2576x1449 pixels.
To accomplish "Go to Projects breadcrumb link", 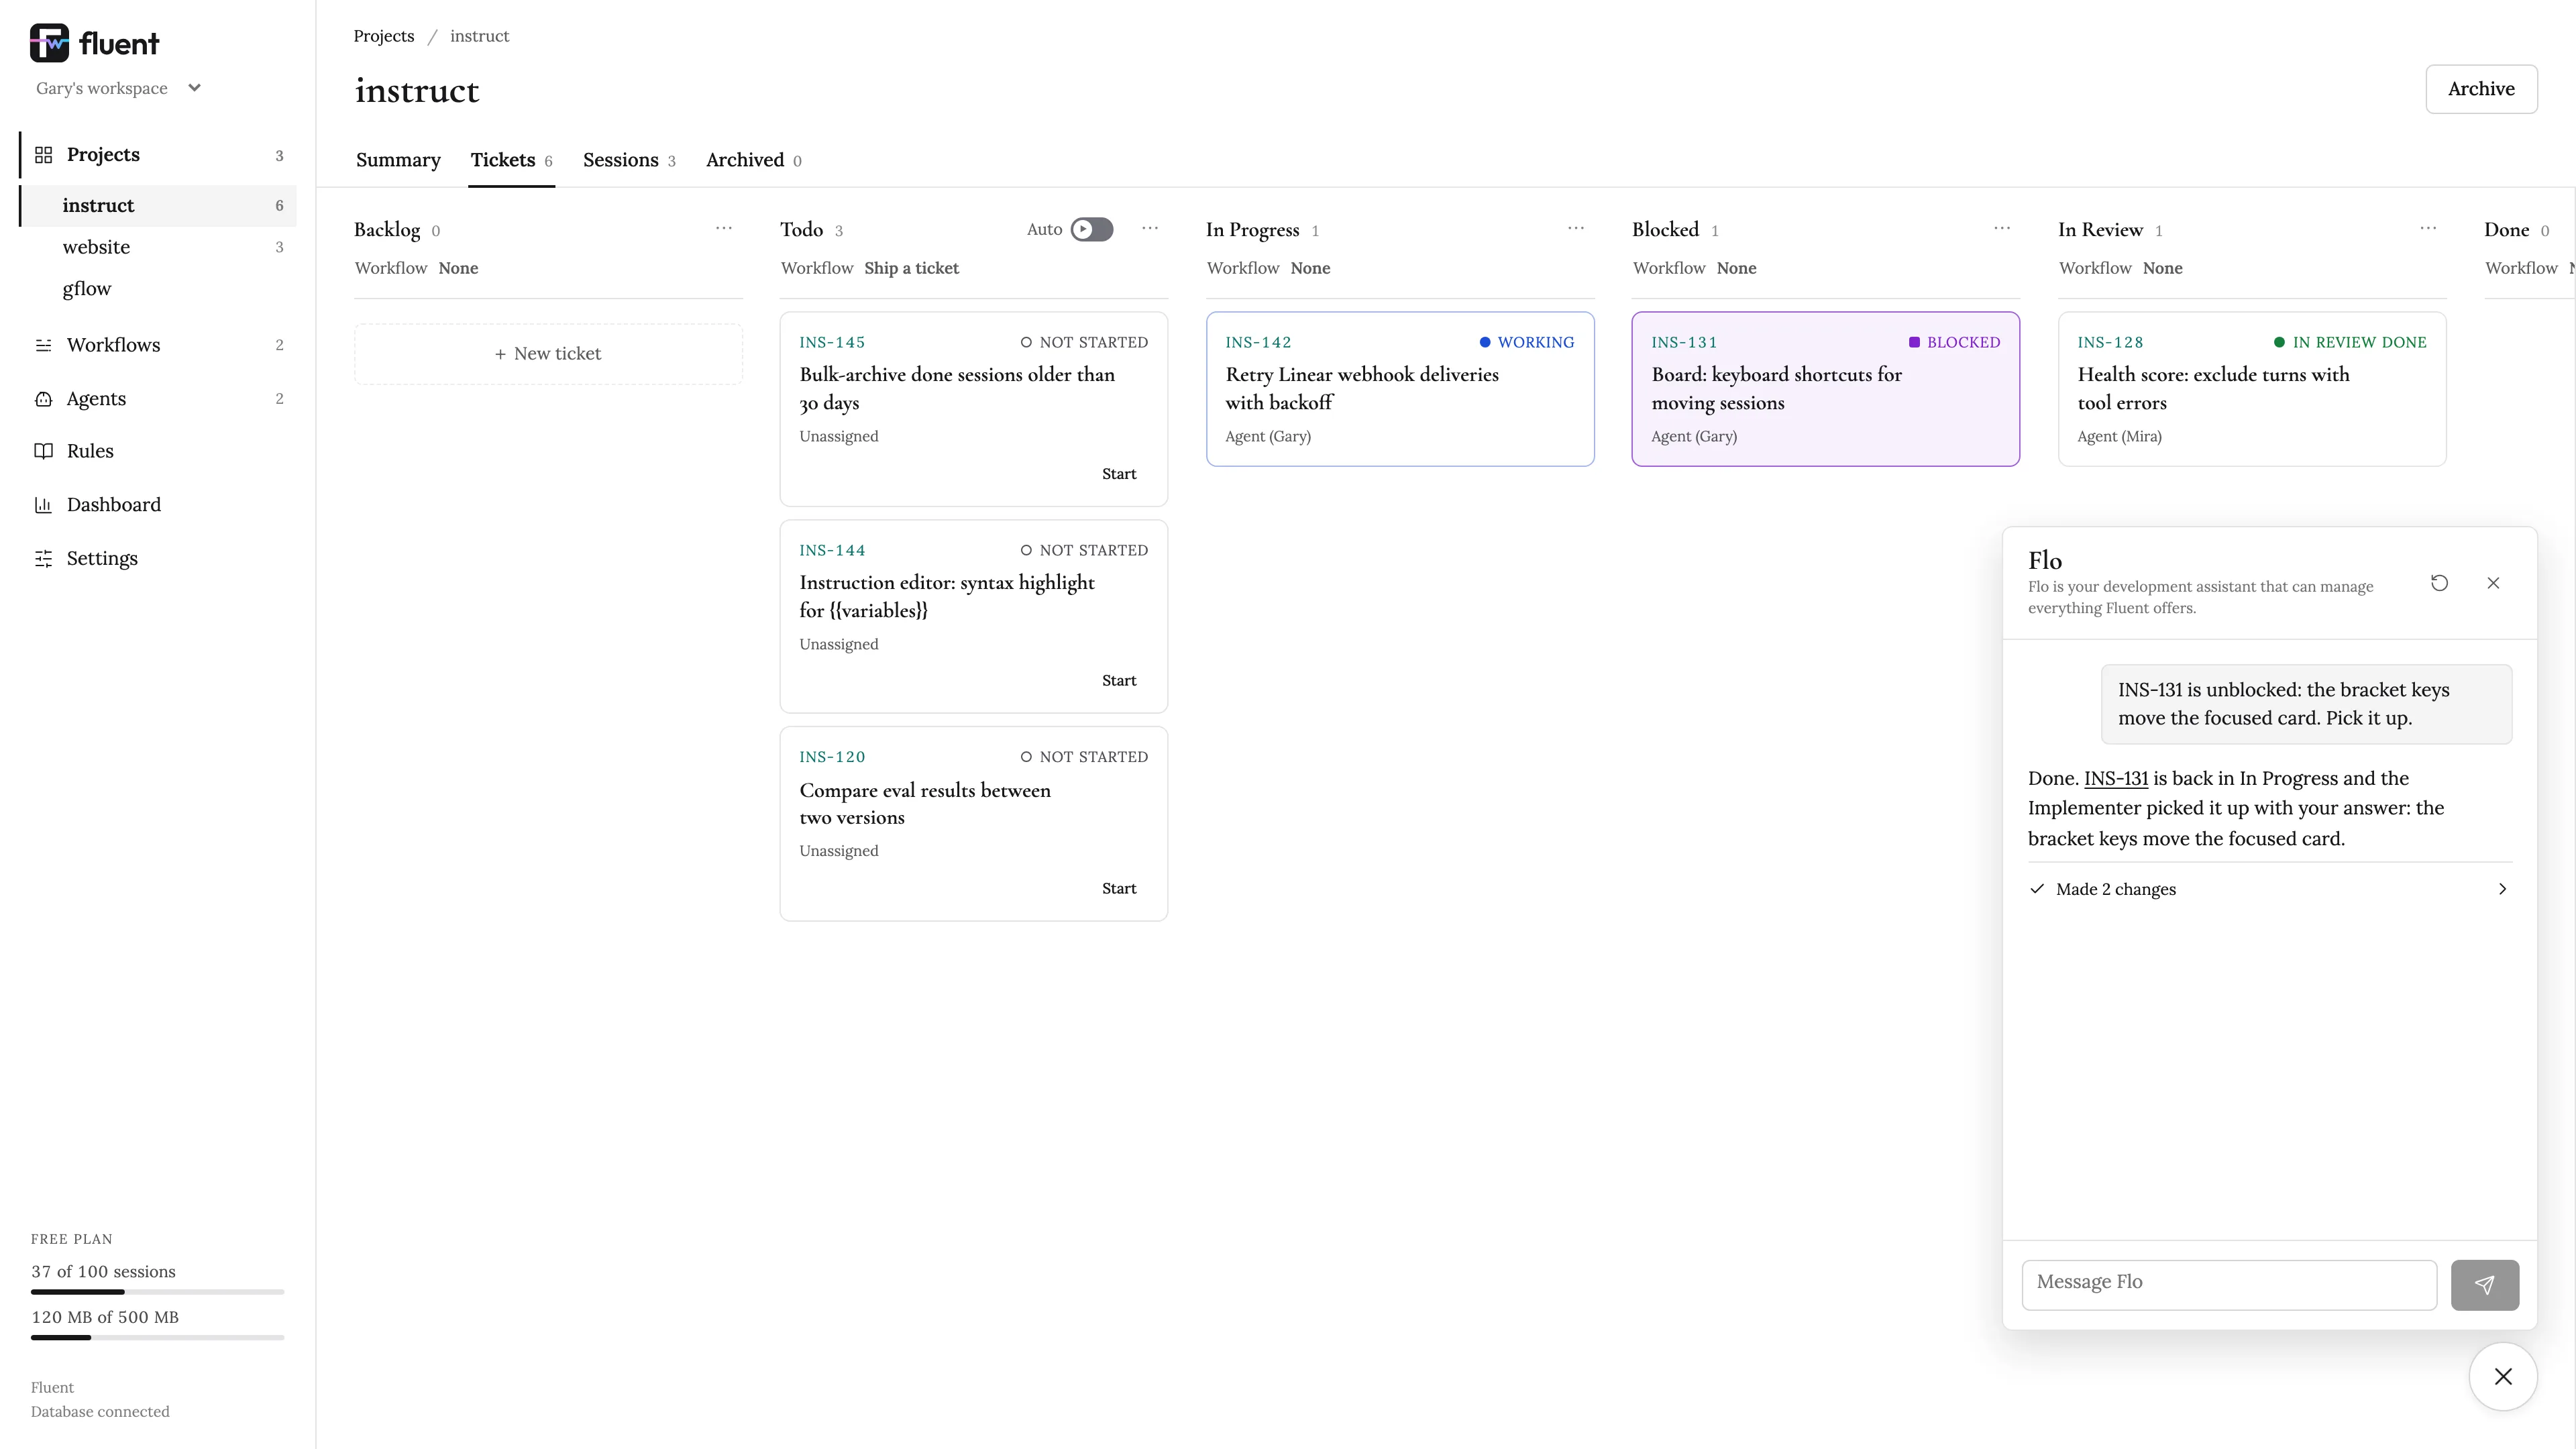I will coord(383,36).
